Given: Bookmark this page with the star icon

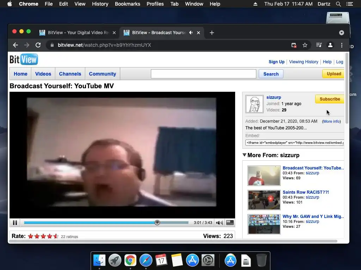Looking at the screenshot, I should [305, 45].
